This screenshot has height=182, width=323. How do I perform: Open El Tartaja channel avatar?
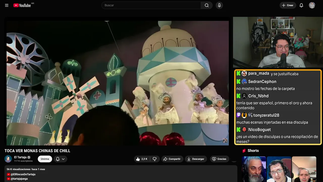pos(8,159)
